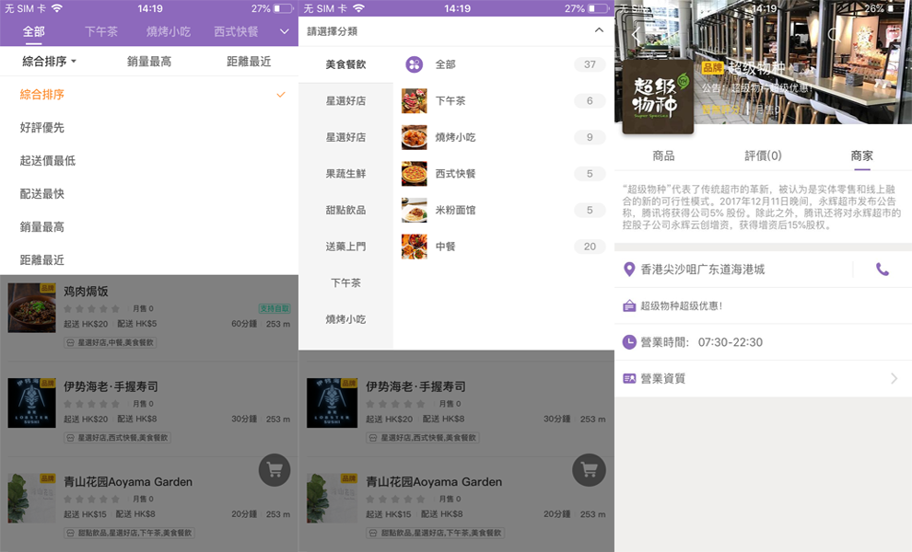912x552 pixels.
Task: Tap the license icon beside 營業資質
Action: click(629, 379)
